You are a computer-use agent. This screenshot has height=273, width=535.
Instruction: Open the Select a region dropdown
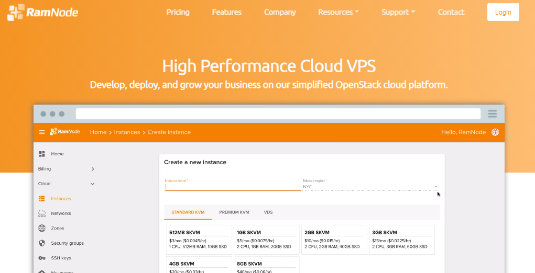pos(370,187)
